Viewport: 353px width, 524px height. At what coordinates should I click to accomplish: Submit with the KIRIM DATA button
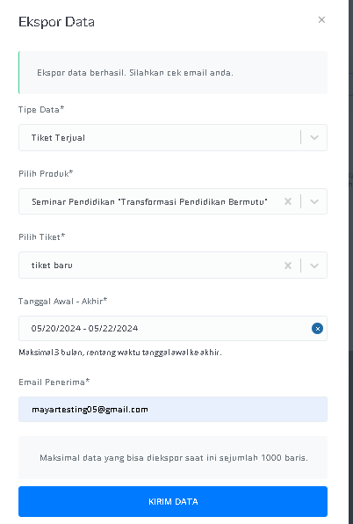173,502
